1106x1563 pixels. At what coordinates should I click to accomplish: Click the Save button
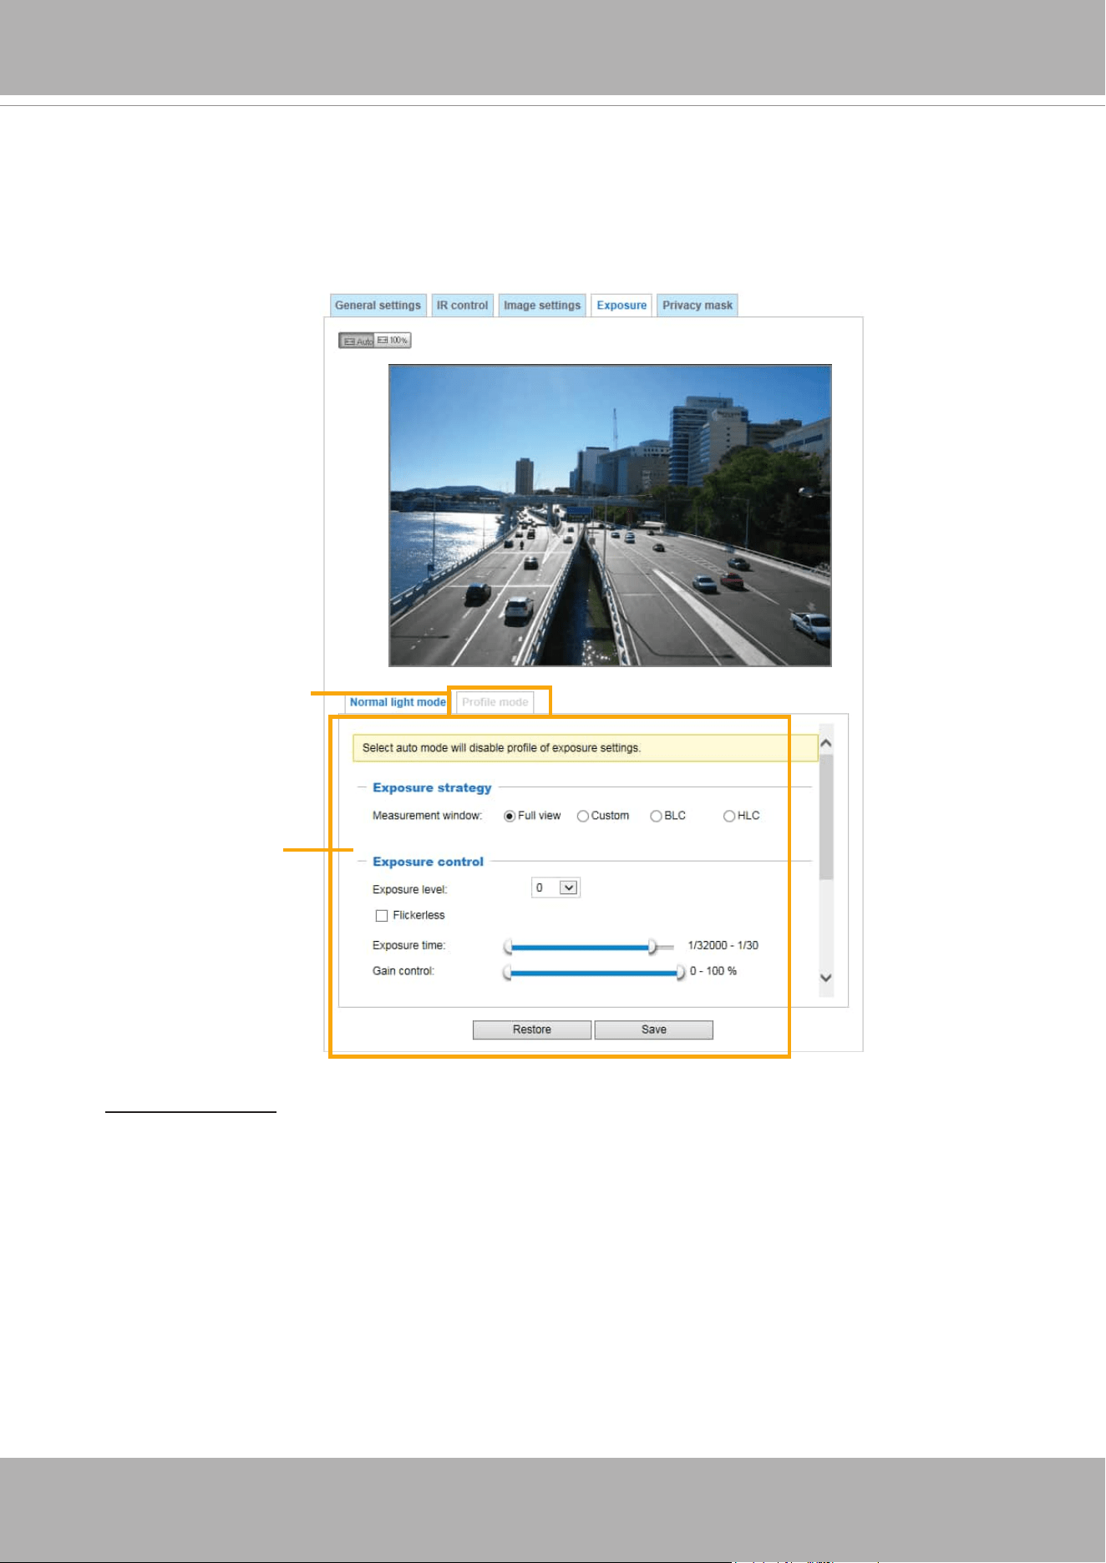click(x=654, y=1029)
